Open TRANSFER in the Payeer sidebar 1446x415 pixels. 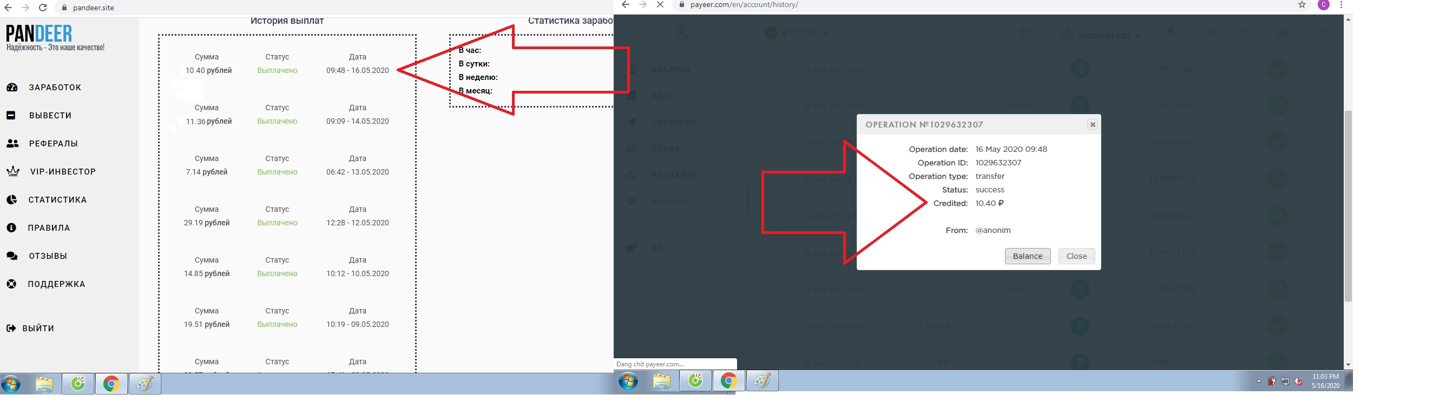tap(674, 122)
